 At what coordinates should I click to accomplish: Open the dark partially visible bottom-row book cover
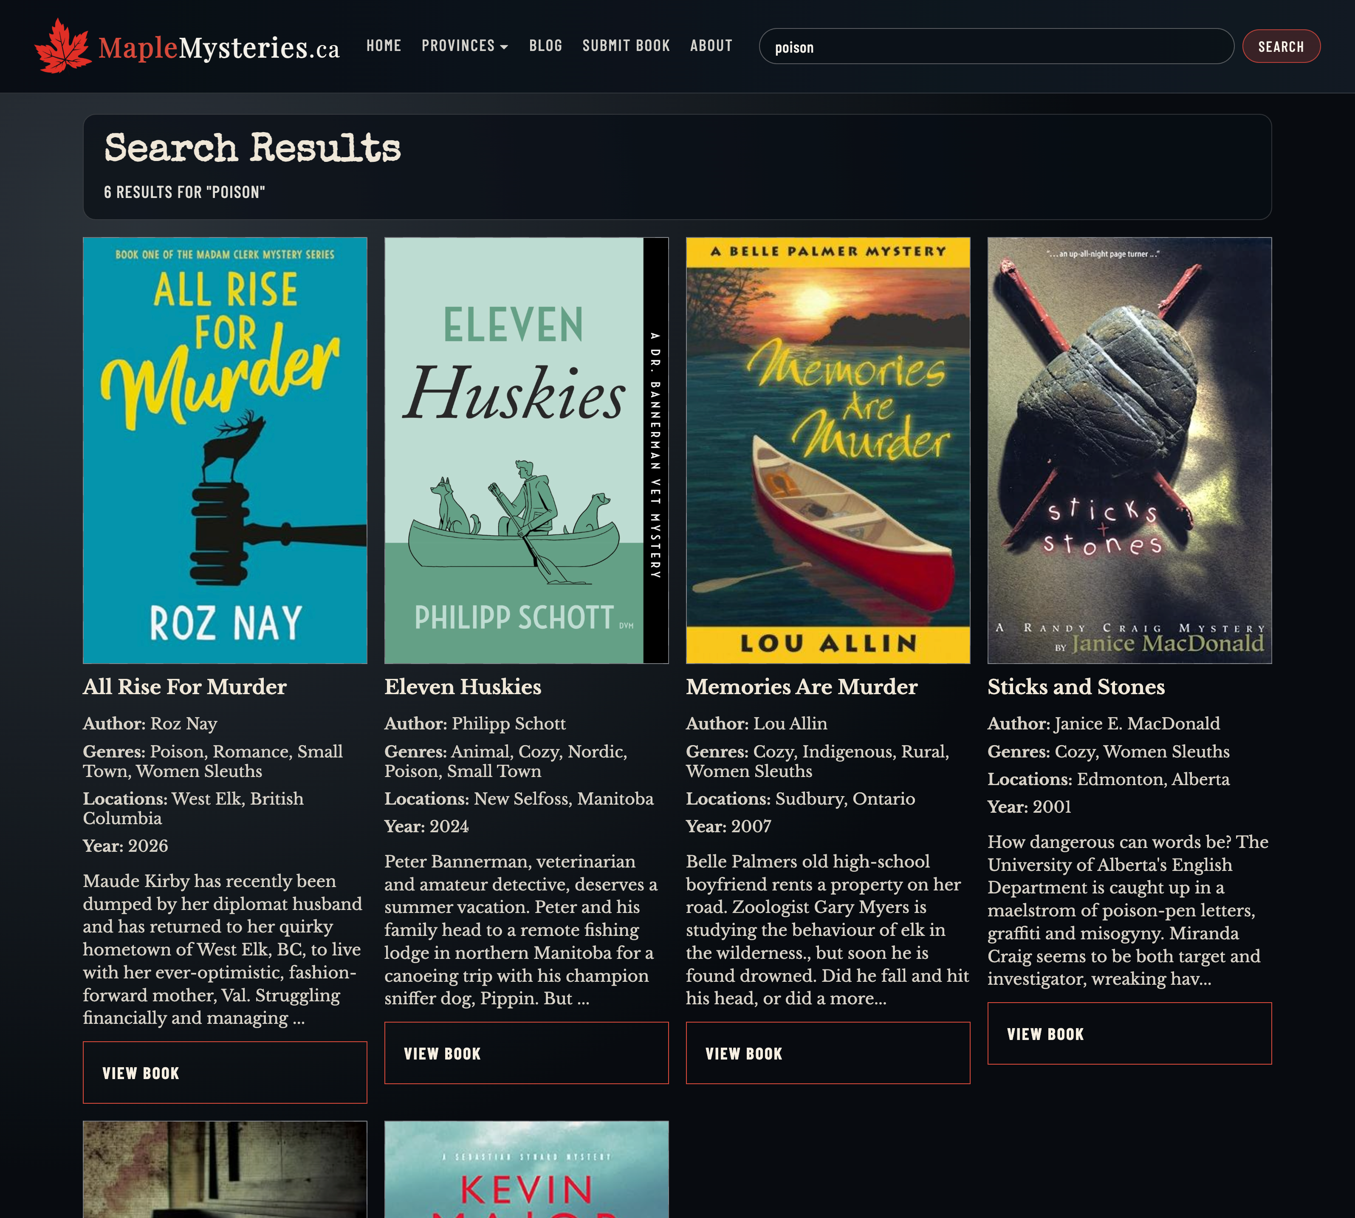pos(225,1169)
